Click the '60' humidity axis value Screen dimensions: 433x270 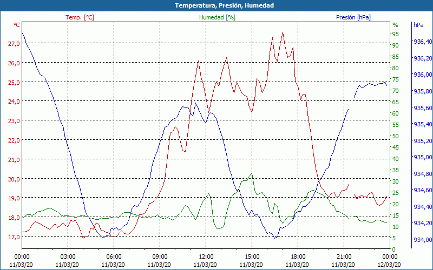396,113
